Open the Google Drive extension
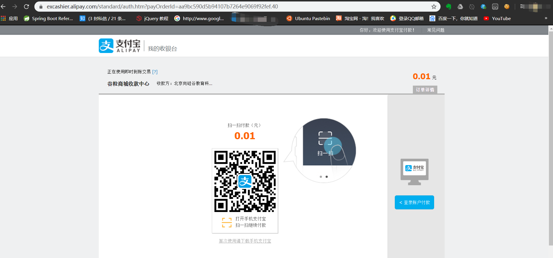Image resolution: width=553 pixels, height=258 pixels. click(x=460, y=6)
